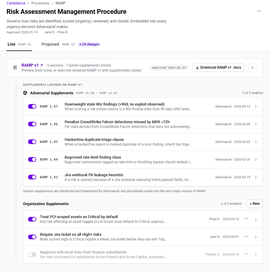Click the RAMP 1.45 version label
Image resolution: width=270 pixels, height=272 pixels.
pyautogui.click(x=49, y=142)
